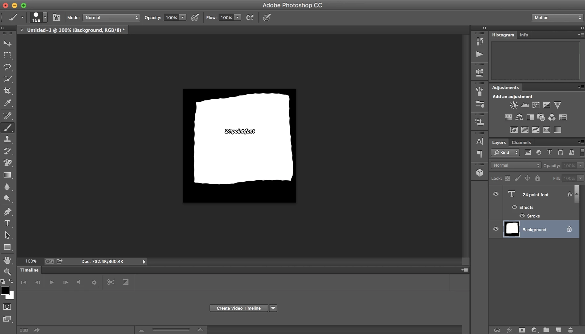Image resolution: width=585 pixels, height=334 pixels.
Task: Select the Background layer thumbnail
Action: click(512, 229)
